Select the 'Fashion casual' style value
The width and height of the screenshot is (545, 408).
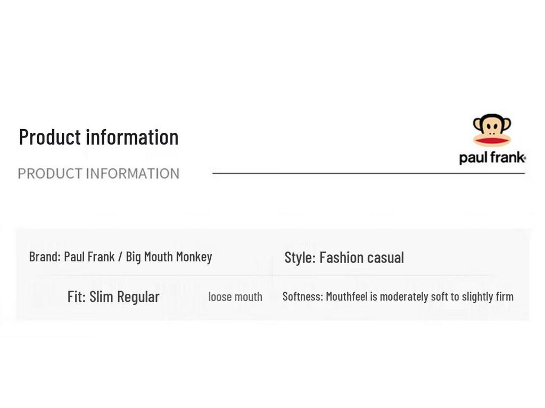coord(361,258)
